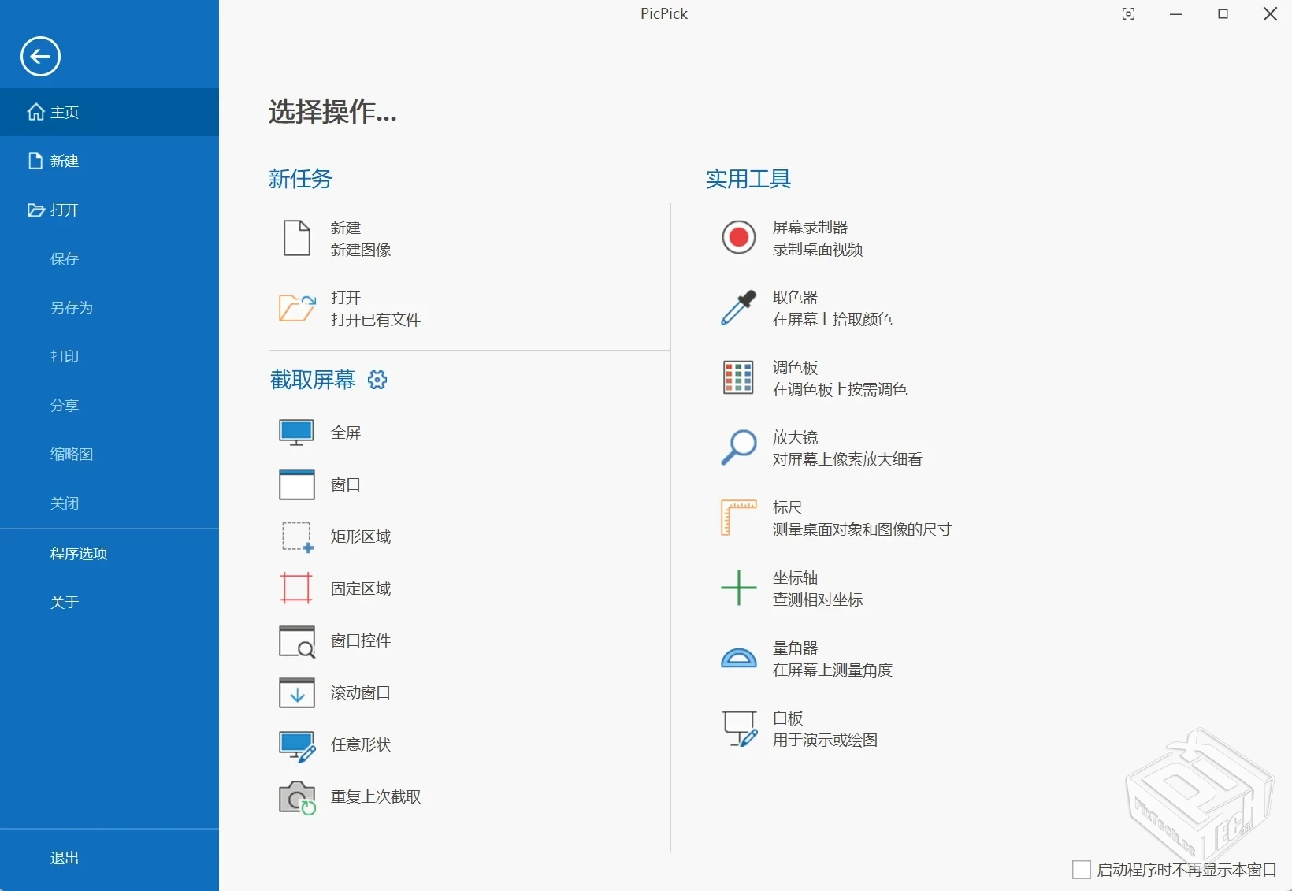Select the 滚动窗口 scrolling window capture
1292x891 pixels.
[360, 692]
